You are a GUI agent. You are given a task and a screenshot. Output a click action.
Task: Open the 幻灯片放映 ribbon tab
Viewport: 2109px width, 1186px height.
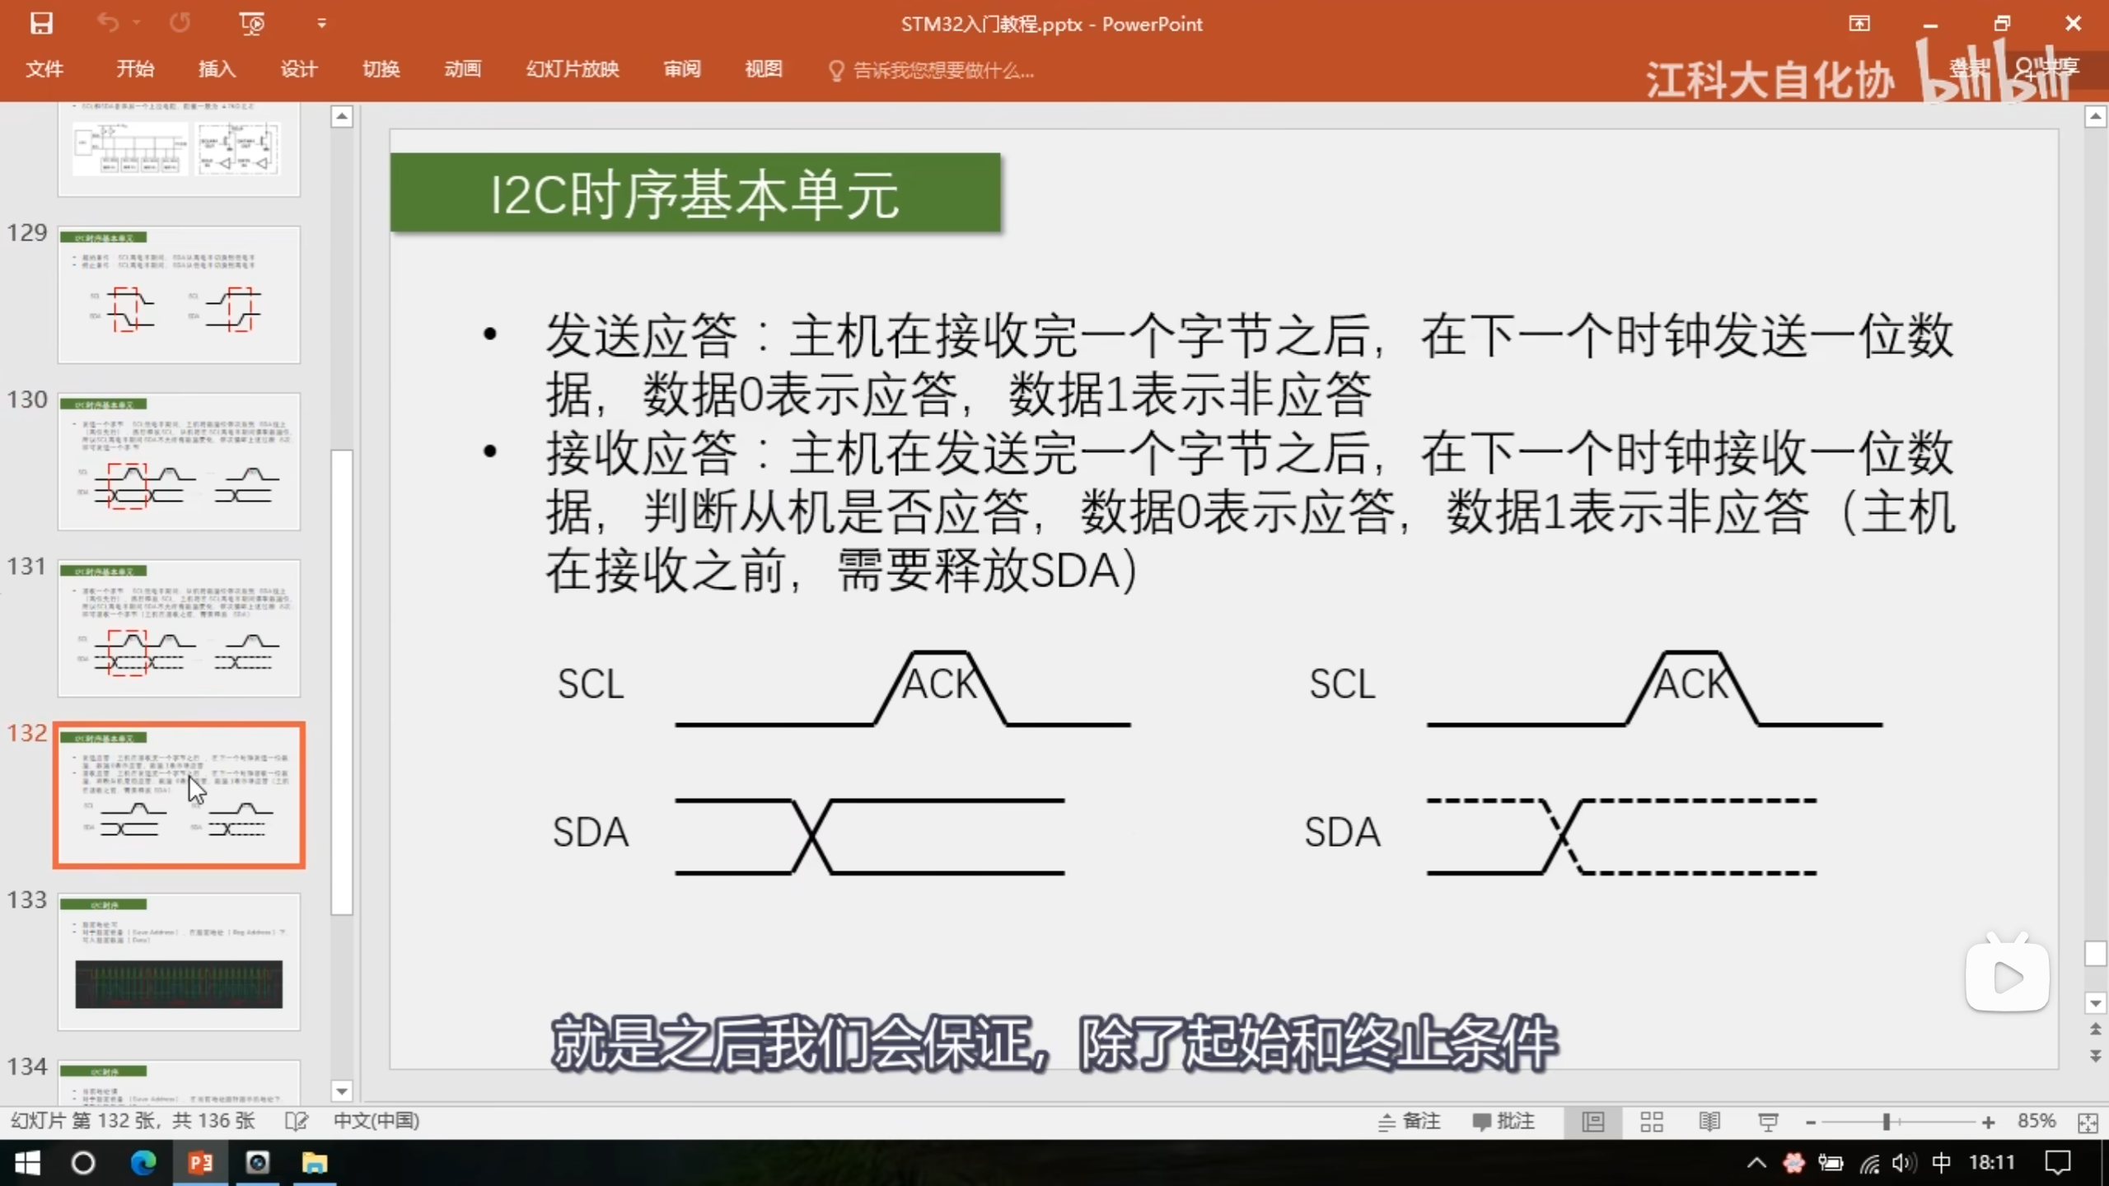pyautogui.click(x=573, y=69)
